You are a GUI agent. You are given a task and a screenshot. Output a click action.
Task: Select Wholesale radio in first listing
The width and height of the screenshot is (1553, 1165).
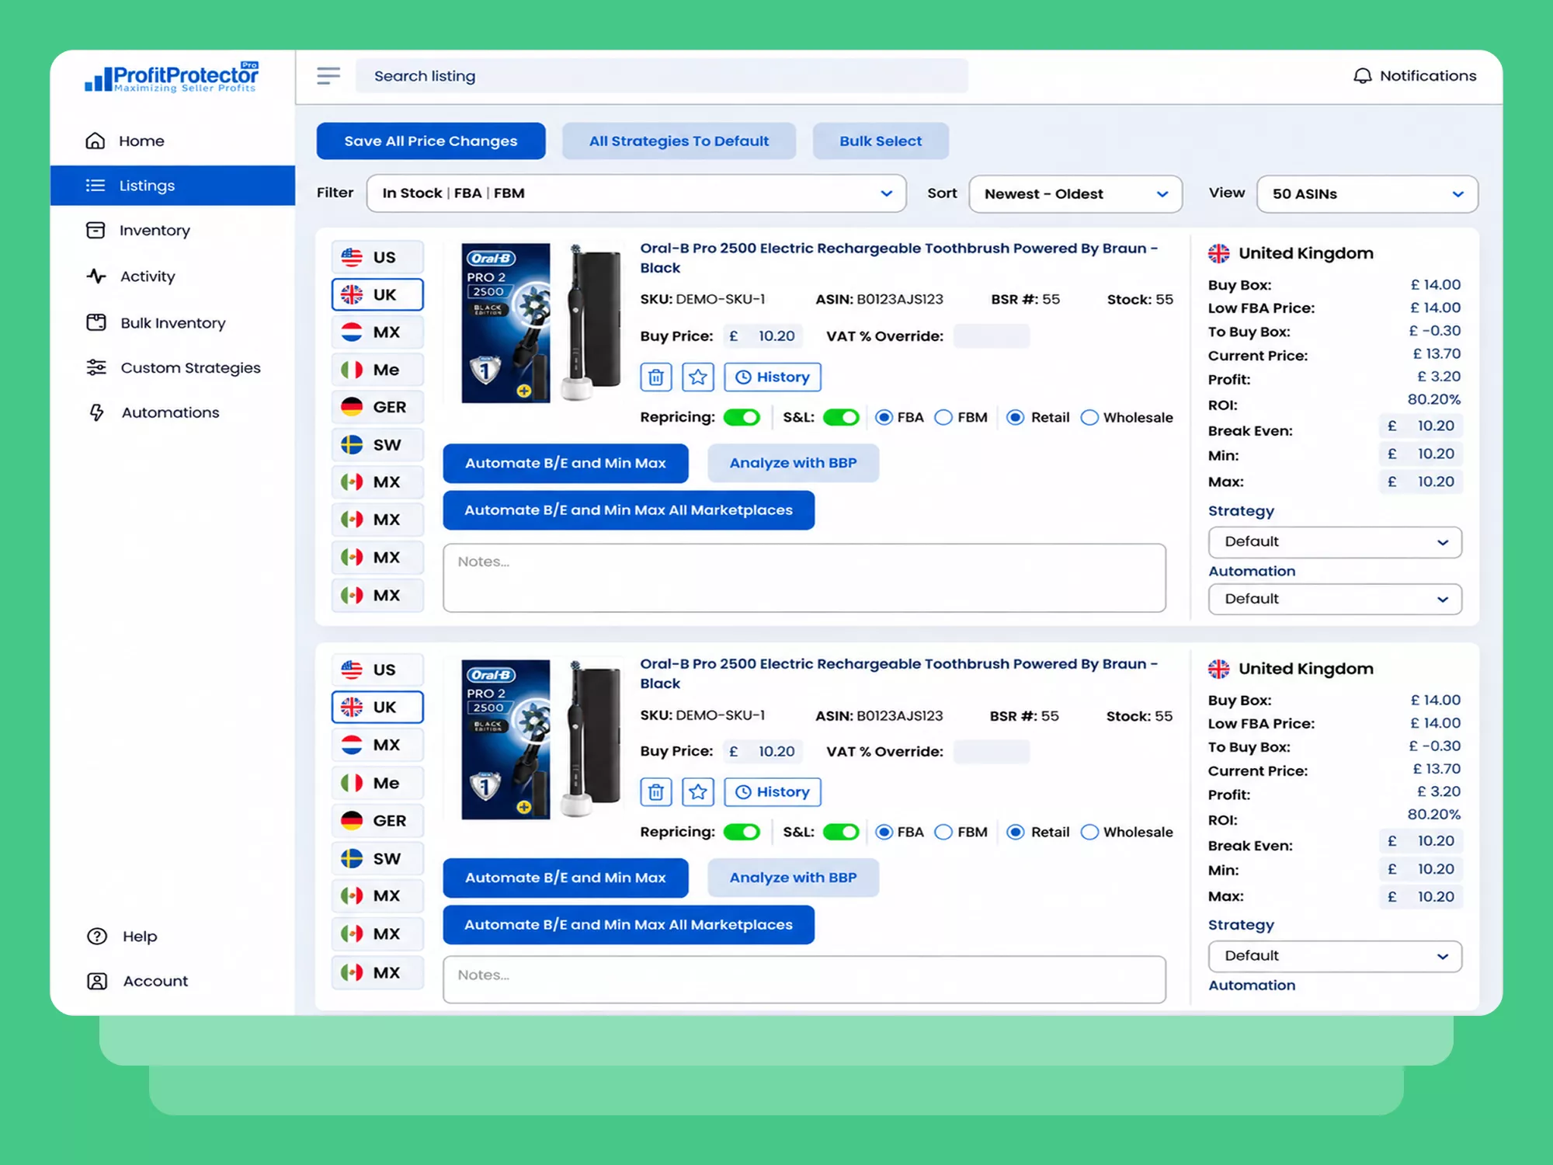(1089, 417)
